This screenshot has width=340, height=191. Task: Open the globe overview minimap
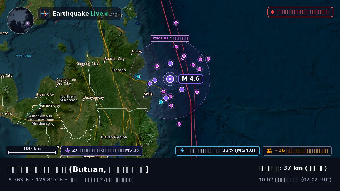(x=20, y=20)
